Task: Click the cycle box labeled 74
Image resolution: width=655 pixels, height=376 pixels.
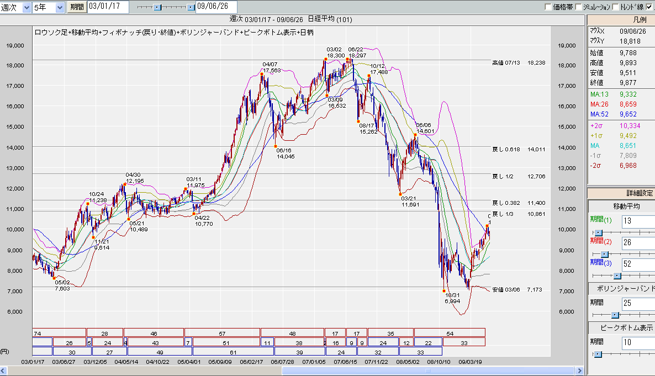Action: pos(59,333)
